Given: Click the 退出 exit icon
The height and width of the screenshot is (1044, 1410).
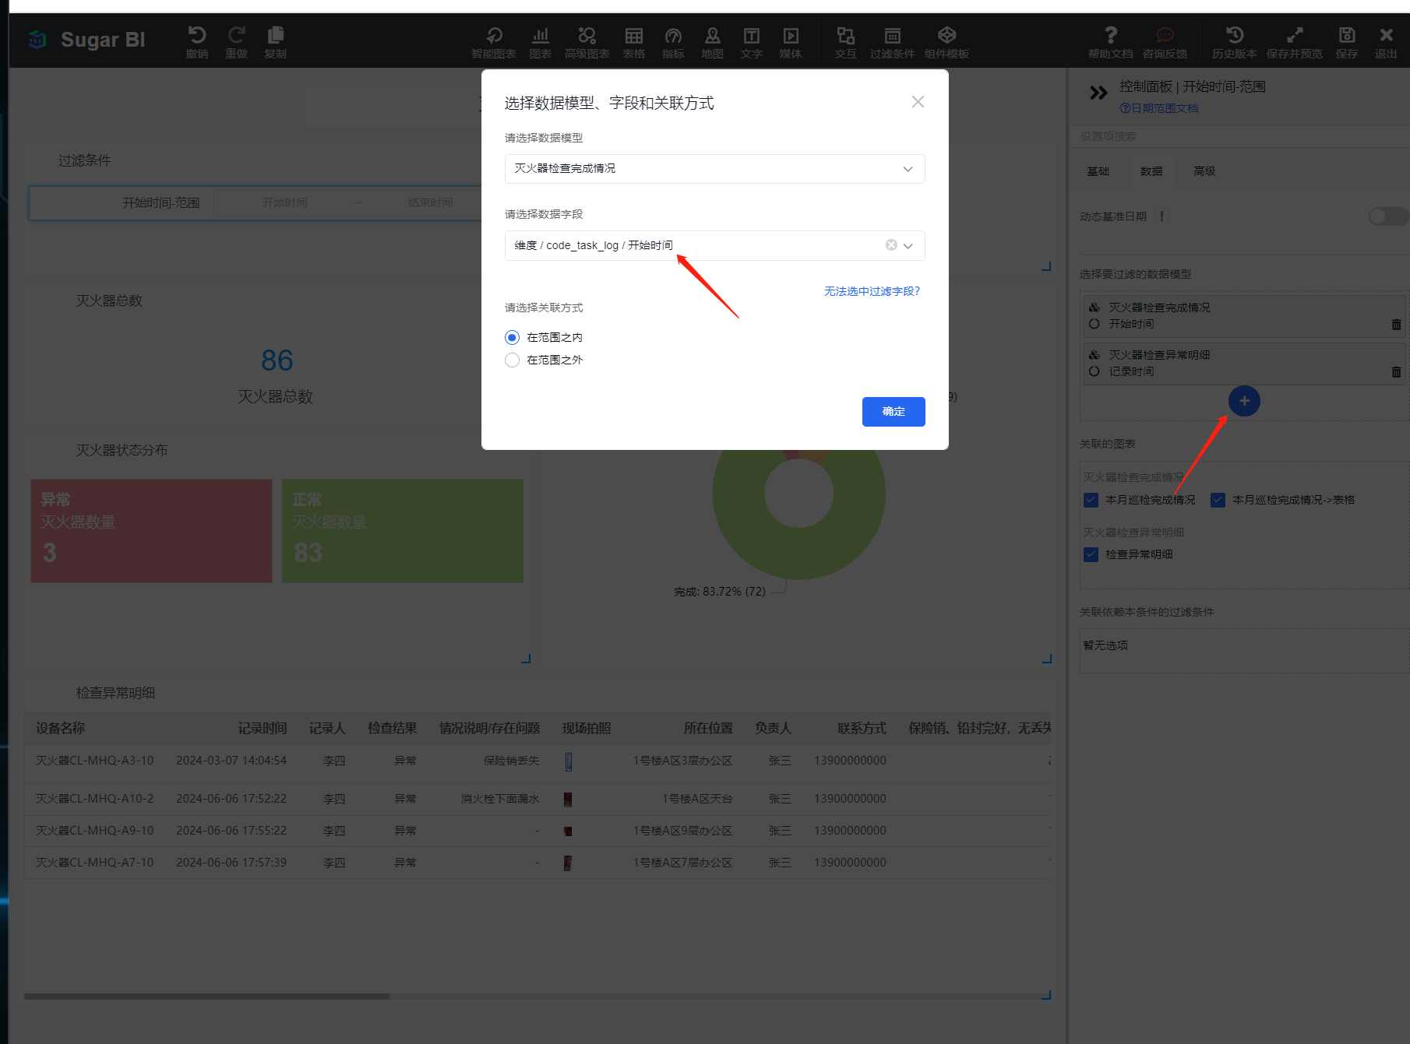Looking at the screenshot, I should pos(1386,35).
